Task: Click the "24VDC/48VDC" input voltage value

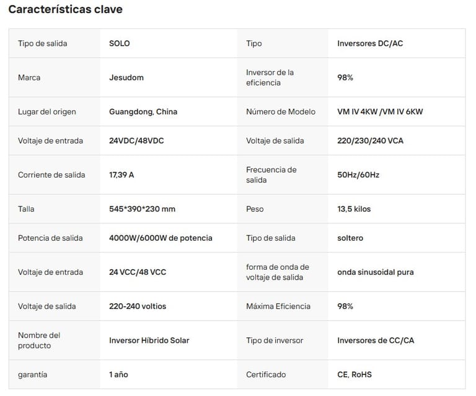Action: tap(136, 140)
